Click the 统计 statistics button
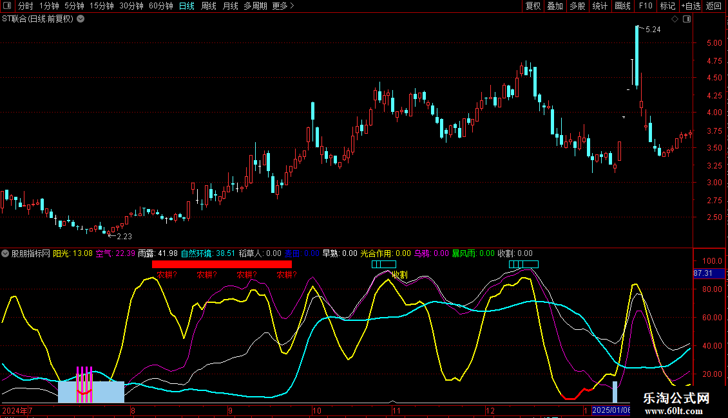The width and height of the screenshot is (728, 418). click(x=600, y=6)
